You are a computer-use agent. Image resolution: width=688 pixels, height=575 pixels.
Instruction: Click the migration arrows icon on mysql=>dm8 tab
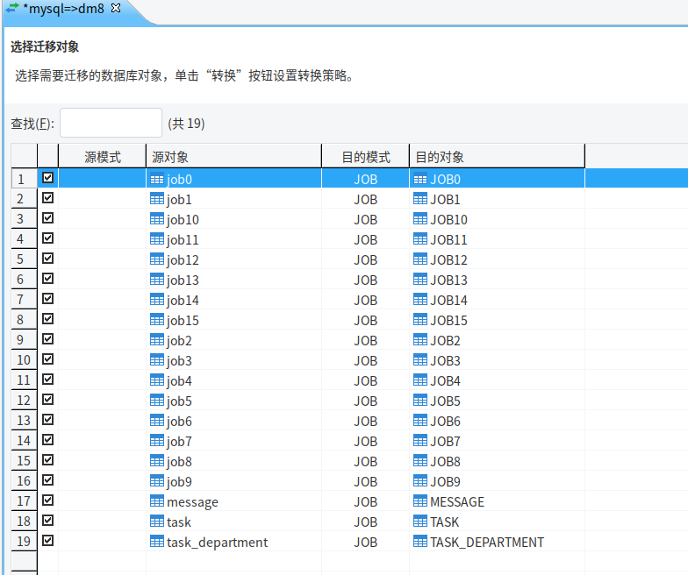[12, 8]
